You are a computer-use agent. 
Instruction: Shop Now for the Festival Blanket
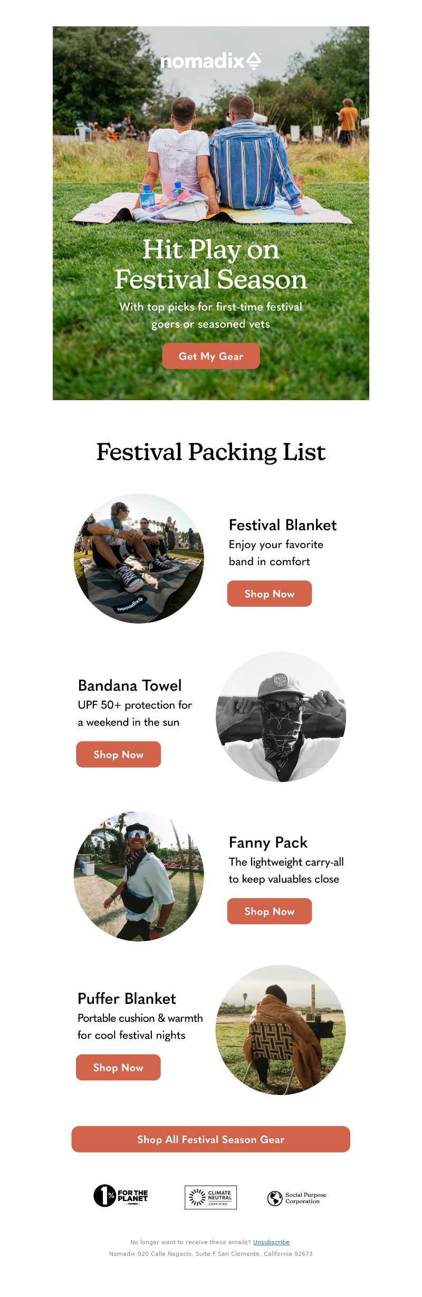[270, 594]
